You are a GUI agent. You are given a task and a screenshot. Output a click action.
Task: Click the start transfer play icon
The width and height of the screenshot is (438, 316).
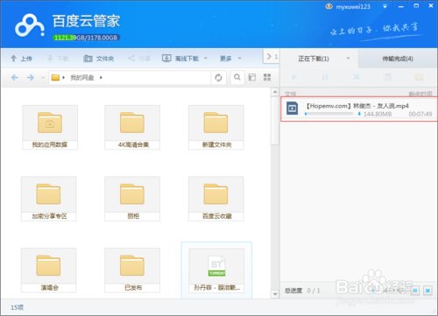(293, 77)
